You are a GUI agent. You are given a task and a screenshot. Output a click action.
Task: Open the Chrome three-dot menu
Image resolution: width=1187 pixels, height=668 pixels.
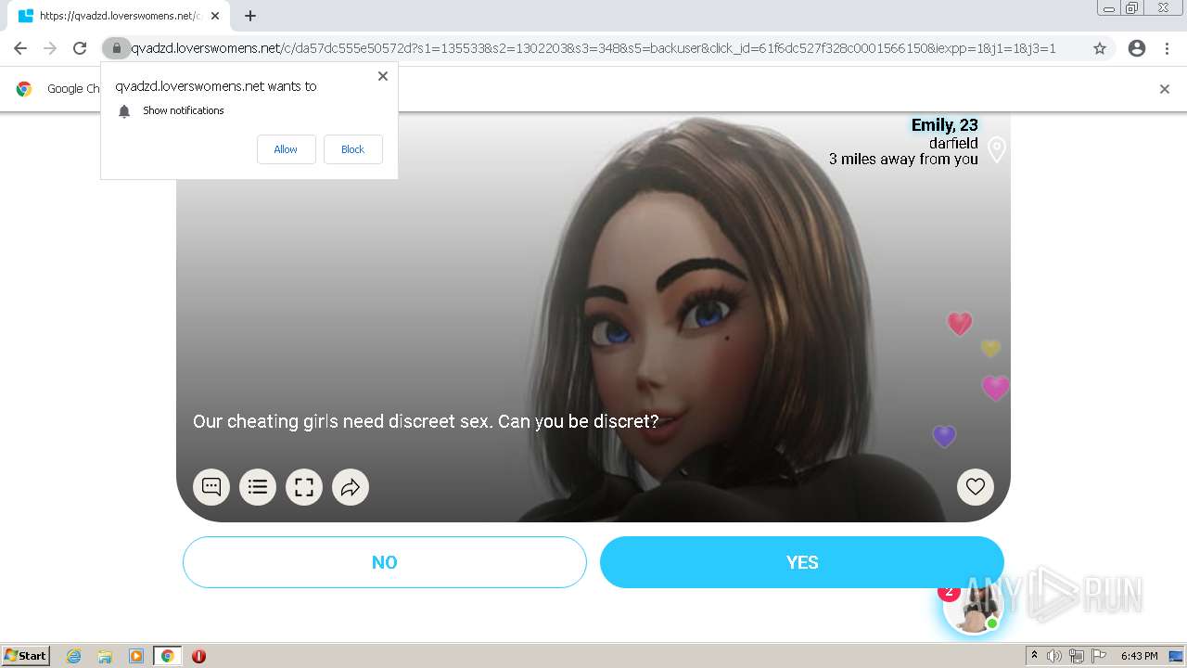click(1168, 48)
